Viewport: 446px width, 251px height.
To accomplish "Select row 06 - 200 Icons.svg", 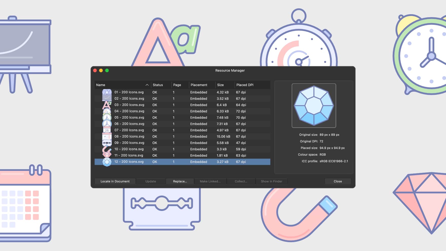I will (x=182, y=124).
